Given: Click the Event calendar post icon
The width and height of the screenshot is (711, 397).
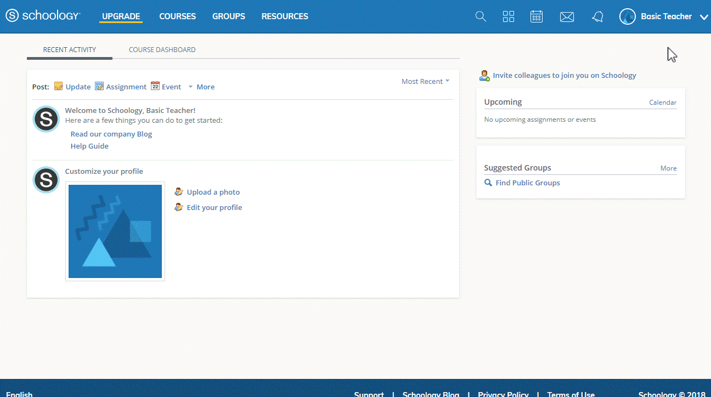Looking at the screenshot, I should [155, 86].
